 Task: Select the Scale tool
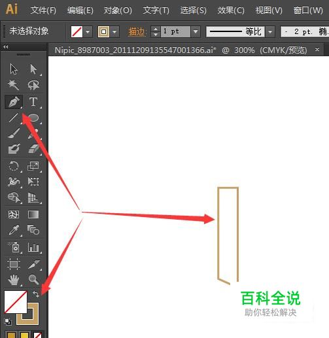33,166
